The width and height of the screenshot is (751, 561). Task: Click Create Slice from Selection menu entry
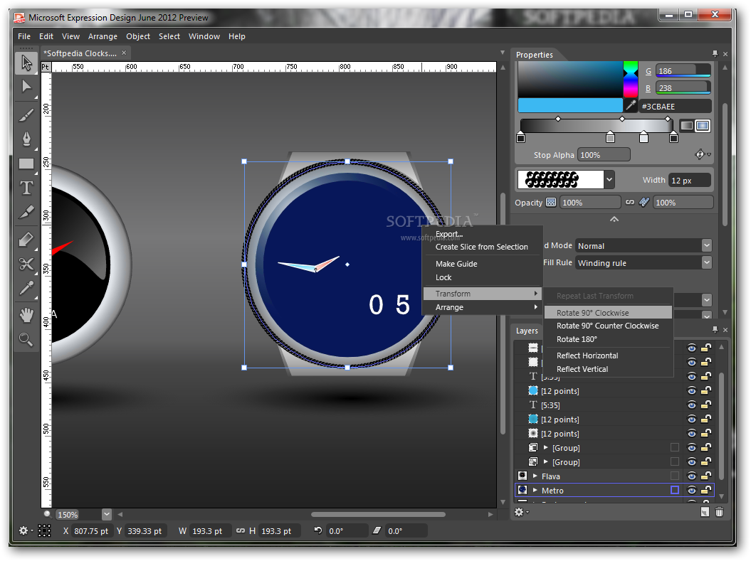point(482,247)
